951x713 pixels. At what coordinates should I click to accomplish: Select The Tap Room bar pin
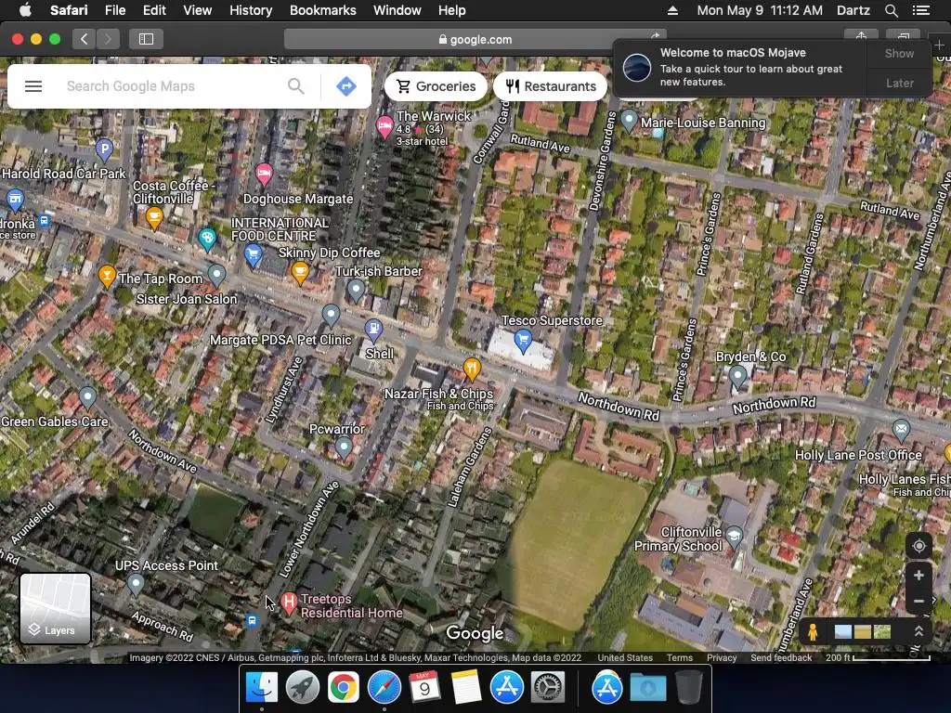tap(107, 277)
